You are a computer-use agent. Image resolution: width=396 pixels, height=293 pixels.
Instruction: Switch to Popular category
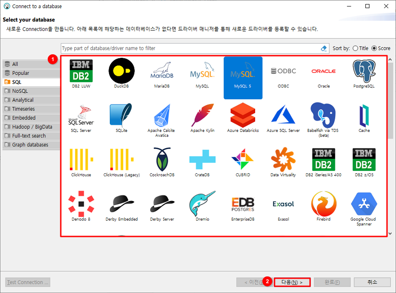tap(31, 73)
